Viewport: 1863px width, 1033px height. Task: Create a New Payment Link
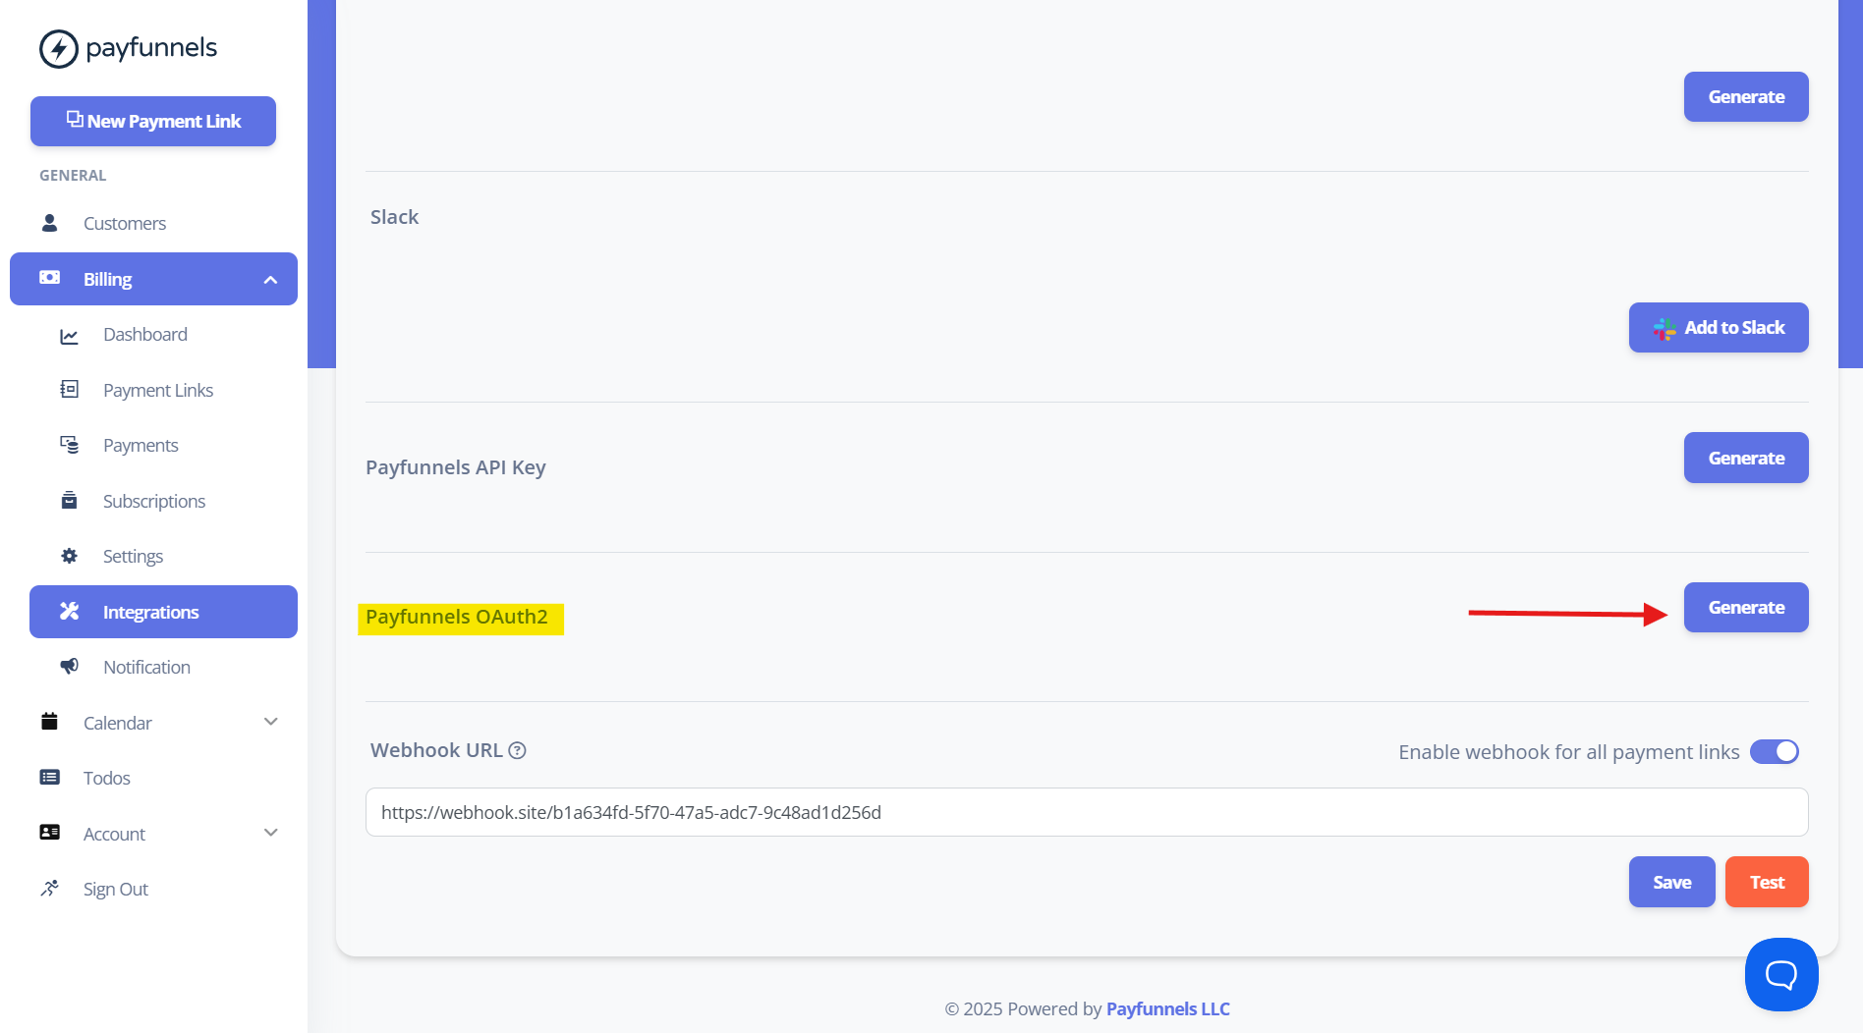click(x=153, y=121)
